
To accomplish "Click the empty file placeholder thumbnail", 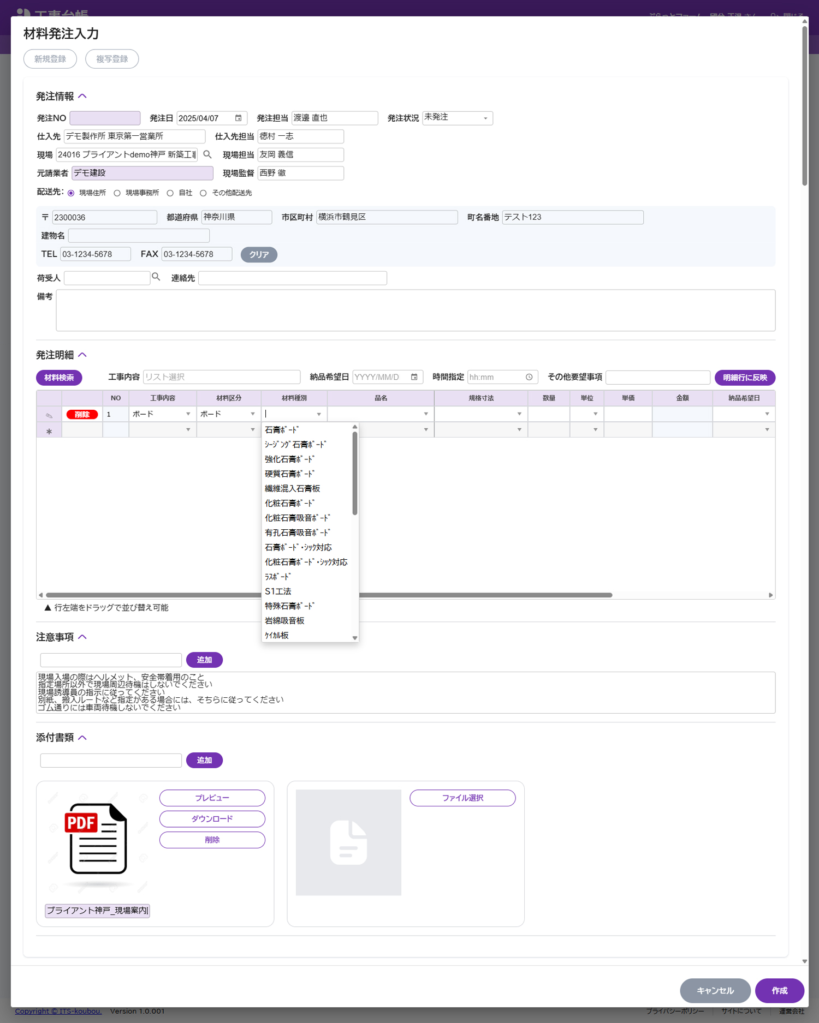I will coord(348,842).
